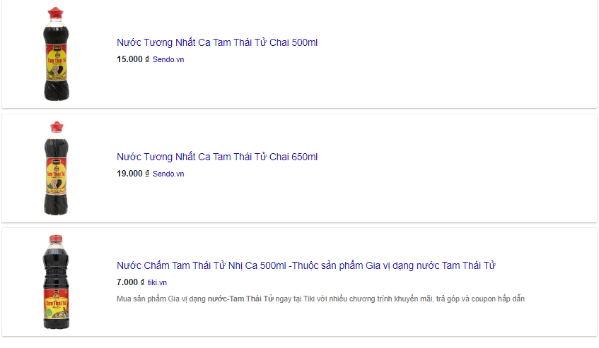Click the 15.000 đ price

click(132, 59)
